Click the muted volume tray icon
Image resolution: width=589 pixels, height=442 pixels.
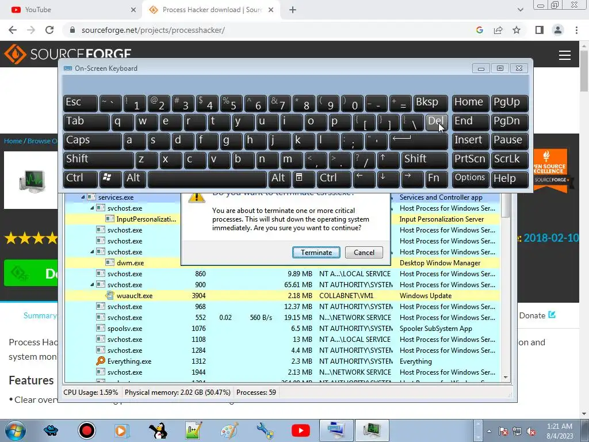(x=531, y=432)
